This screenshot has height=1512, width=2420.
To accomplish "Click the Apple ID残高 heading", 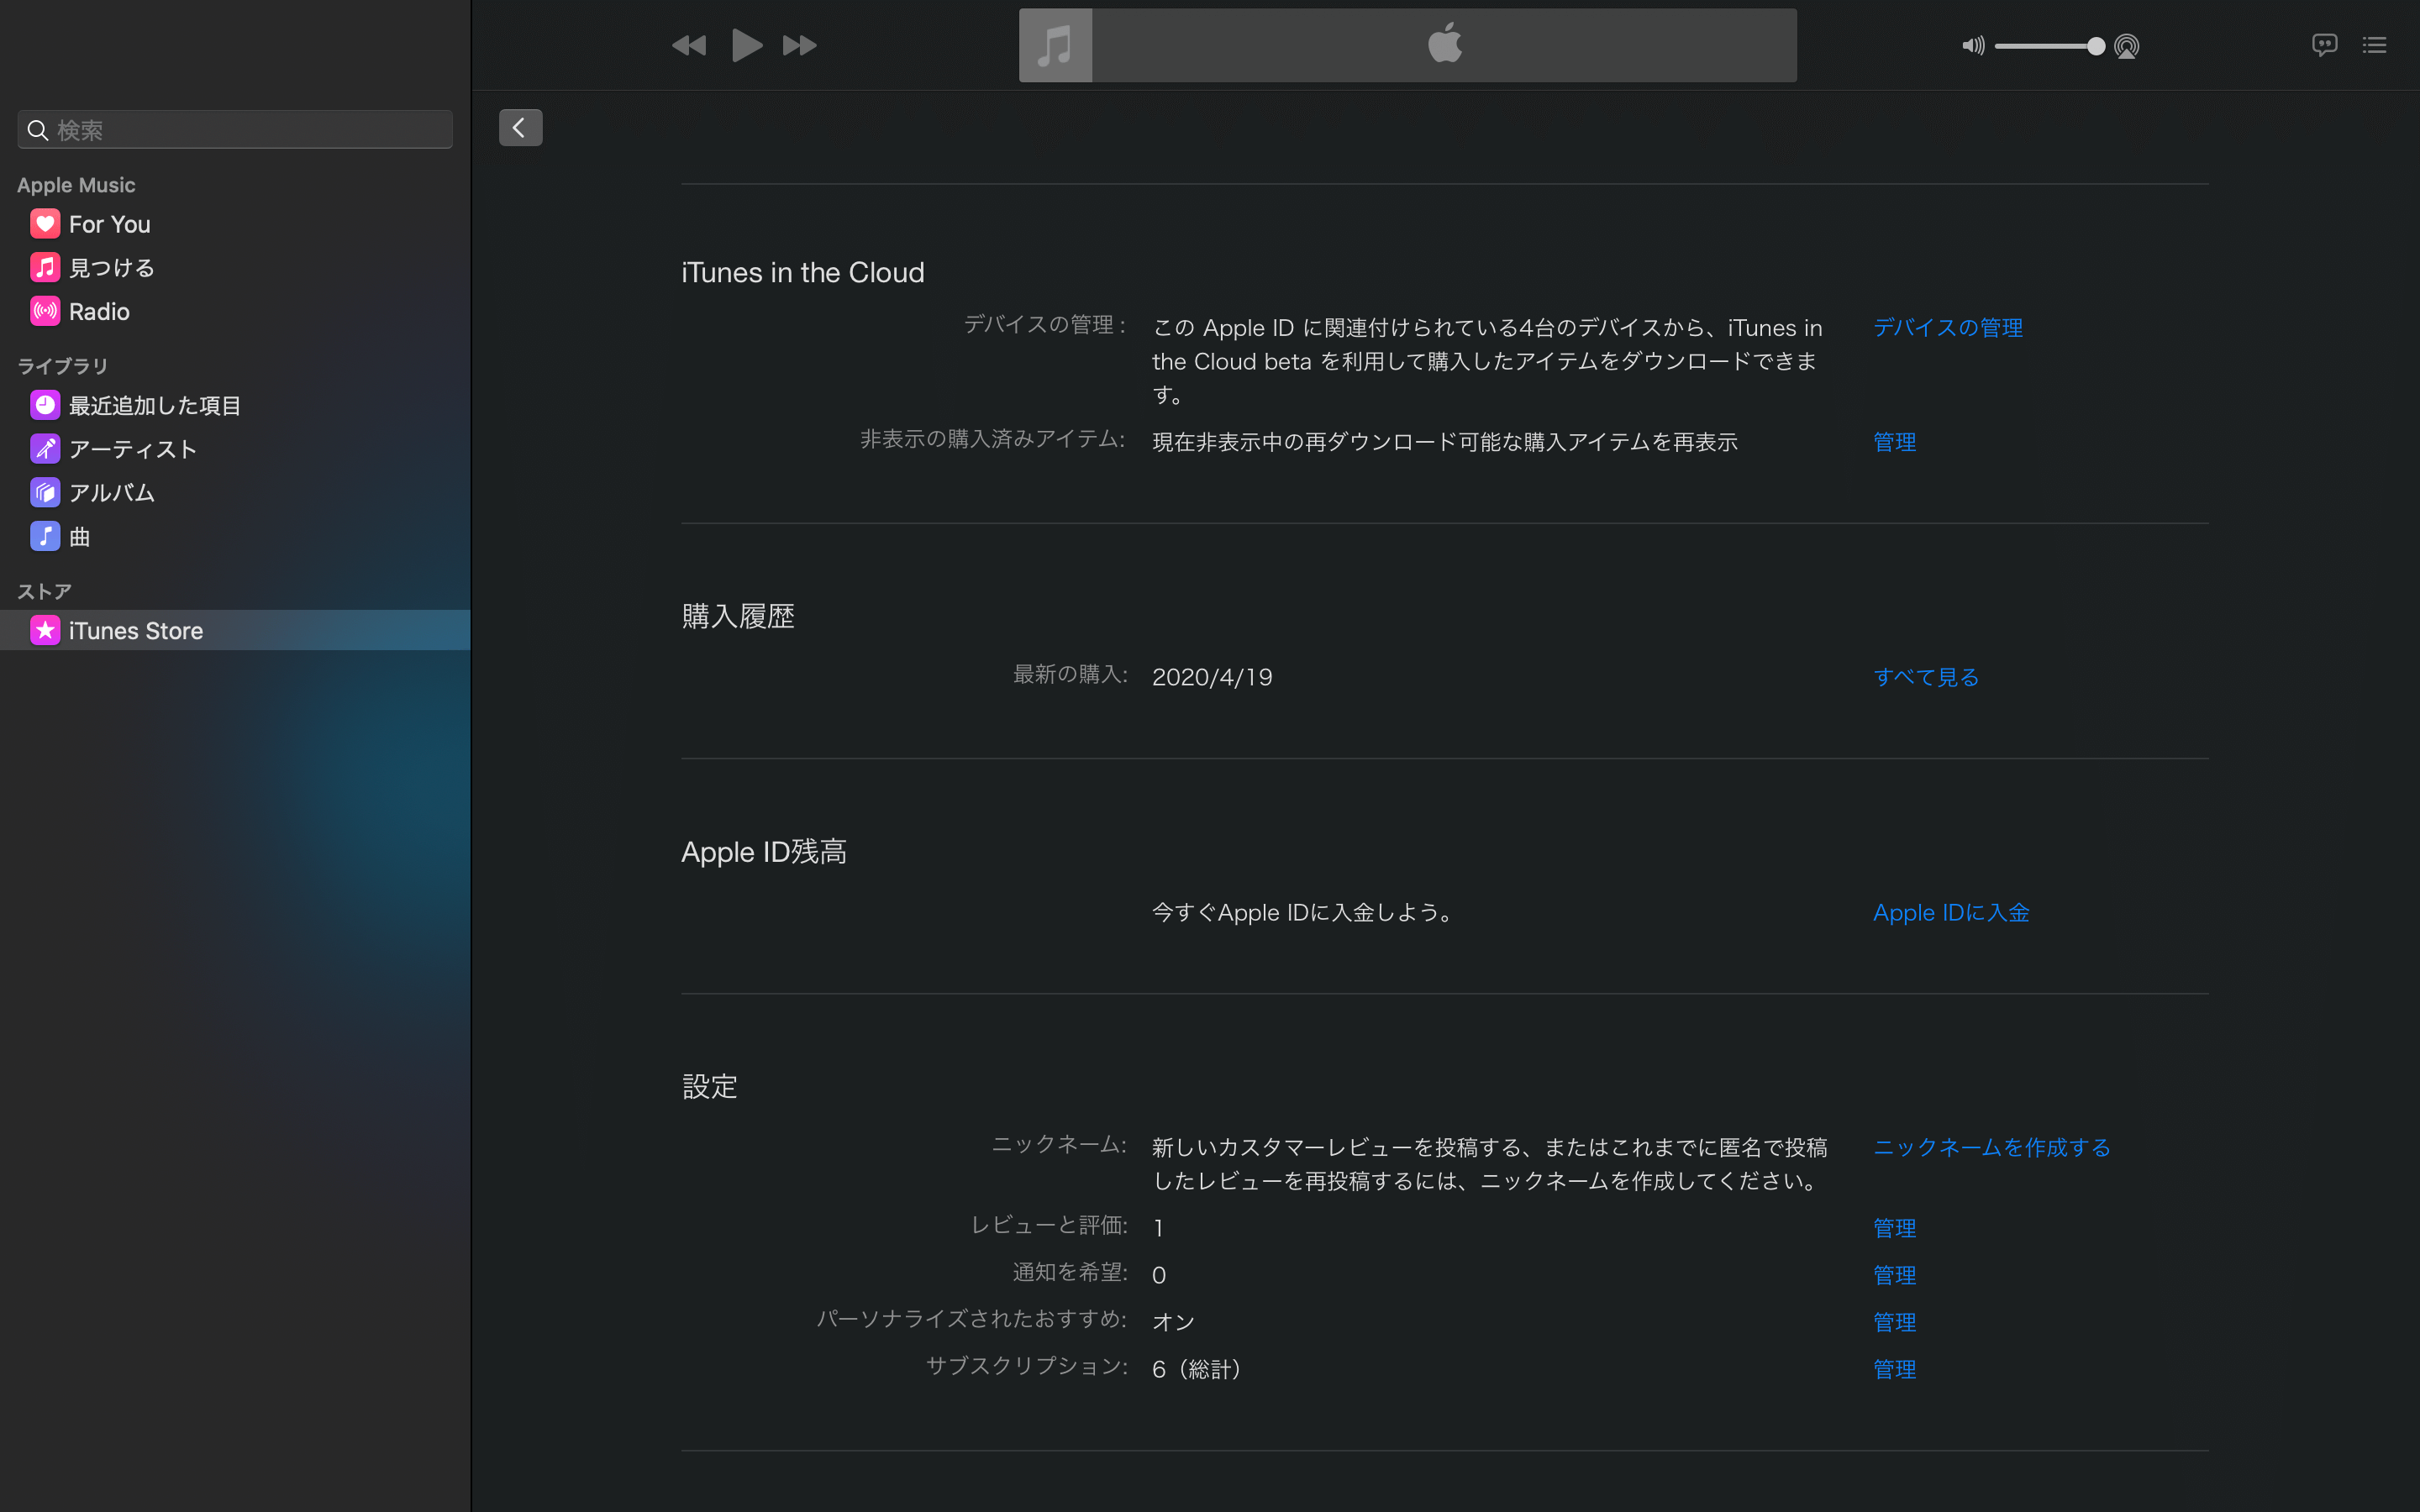I will [x=764, y=851].
